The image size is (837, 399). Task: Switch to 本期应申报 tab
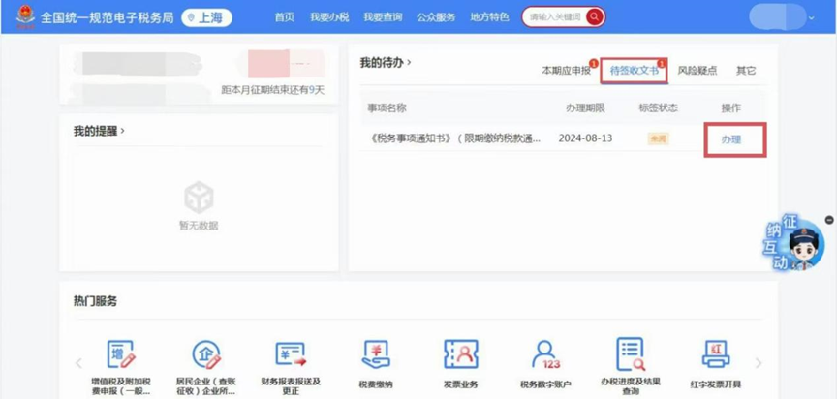pyautogui.click(x=565, y=71)
